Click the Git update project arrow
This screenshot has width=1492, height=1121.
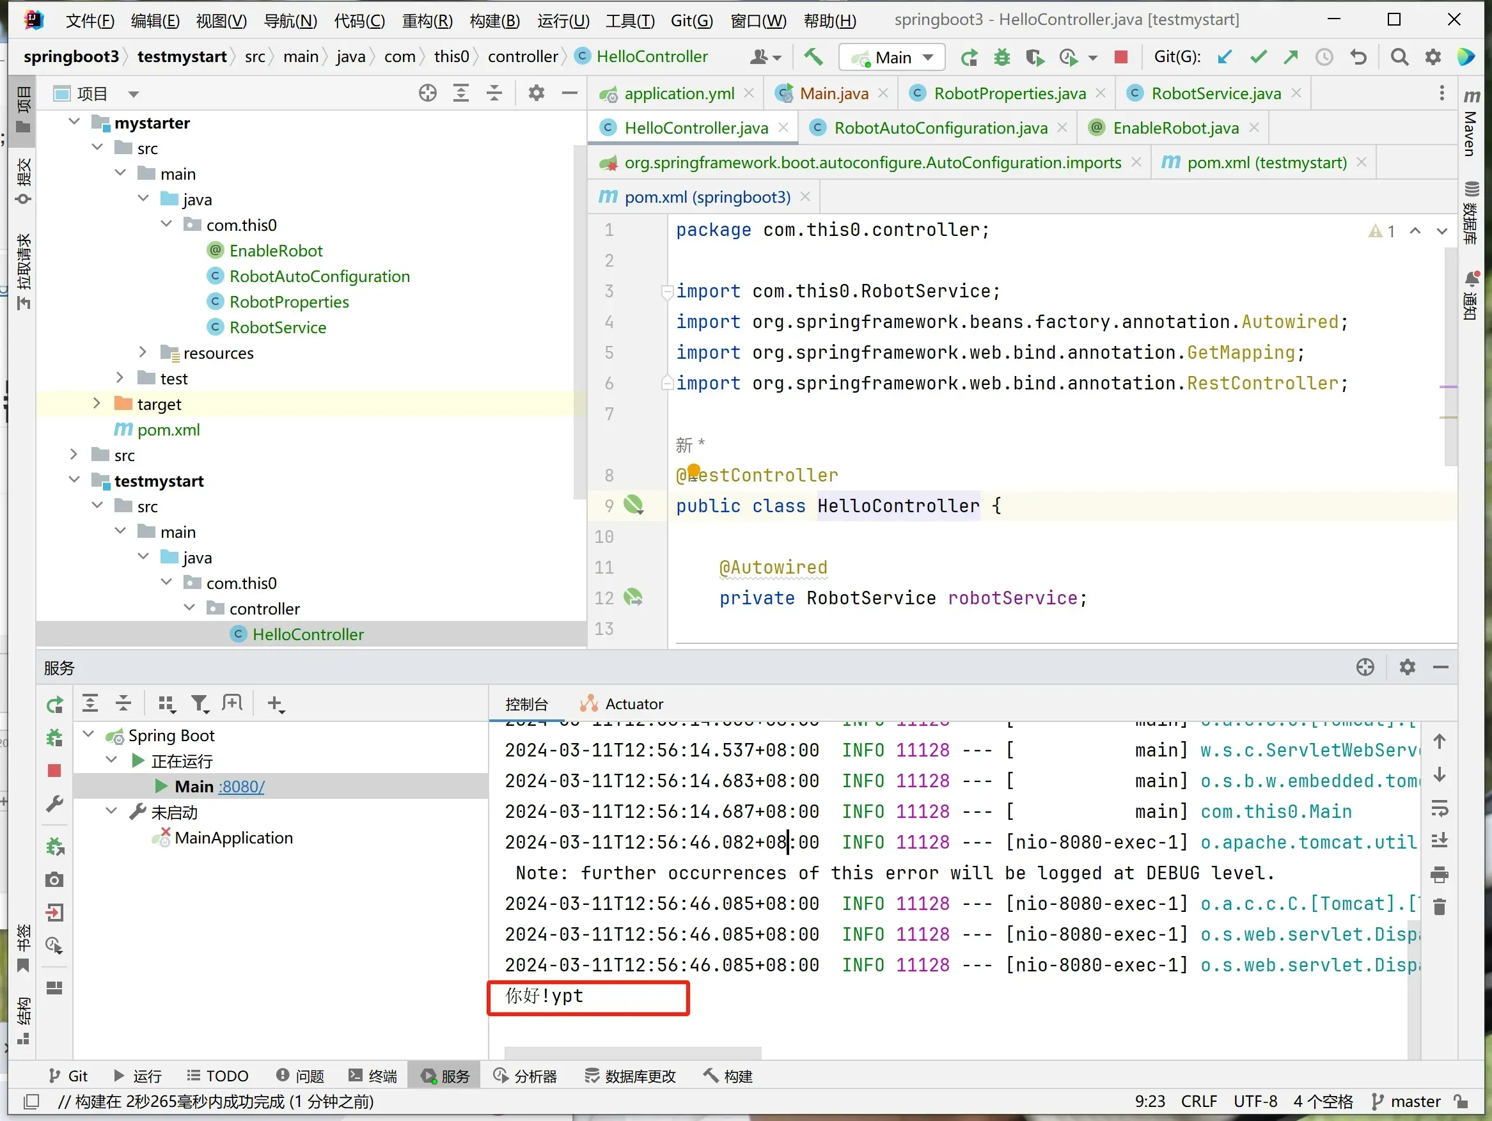pyautogui.click(x=1224, y=58)
